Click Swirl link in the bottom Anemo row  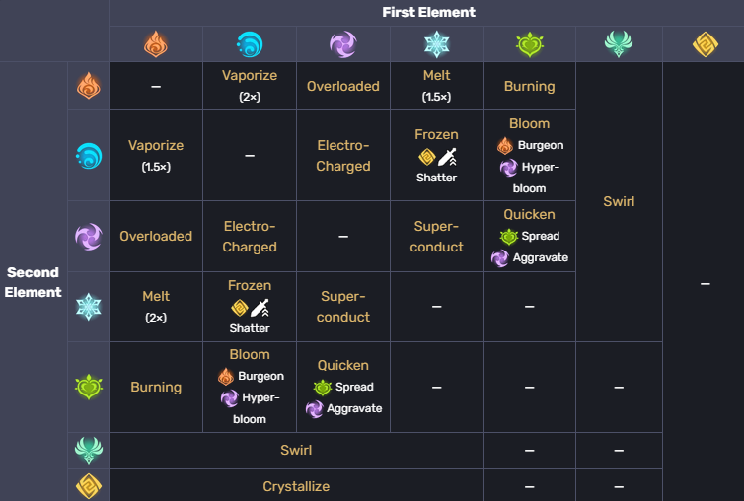point(296,450)
